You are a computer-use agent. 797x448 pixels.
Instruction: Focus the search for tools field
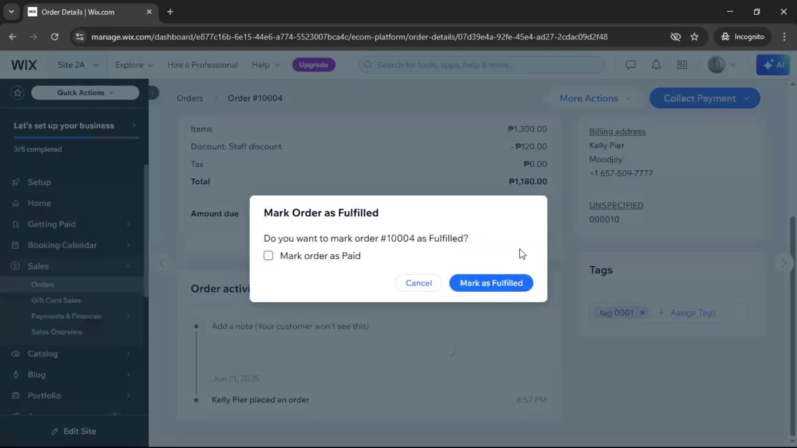pyautogui.click(x=482, y=65)
